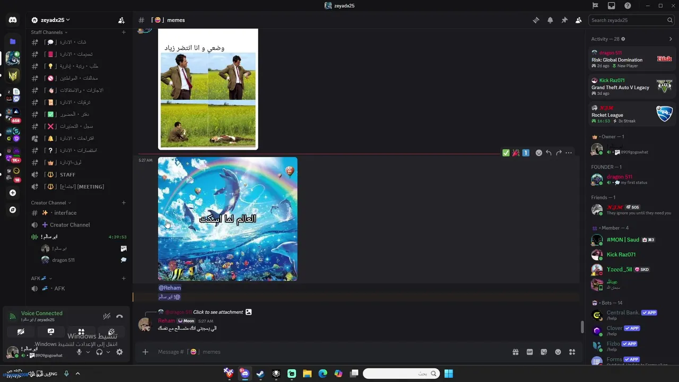Forward the dolphin image message
679x382 pixels.
[559, 153]
